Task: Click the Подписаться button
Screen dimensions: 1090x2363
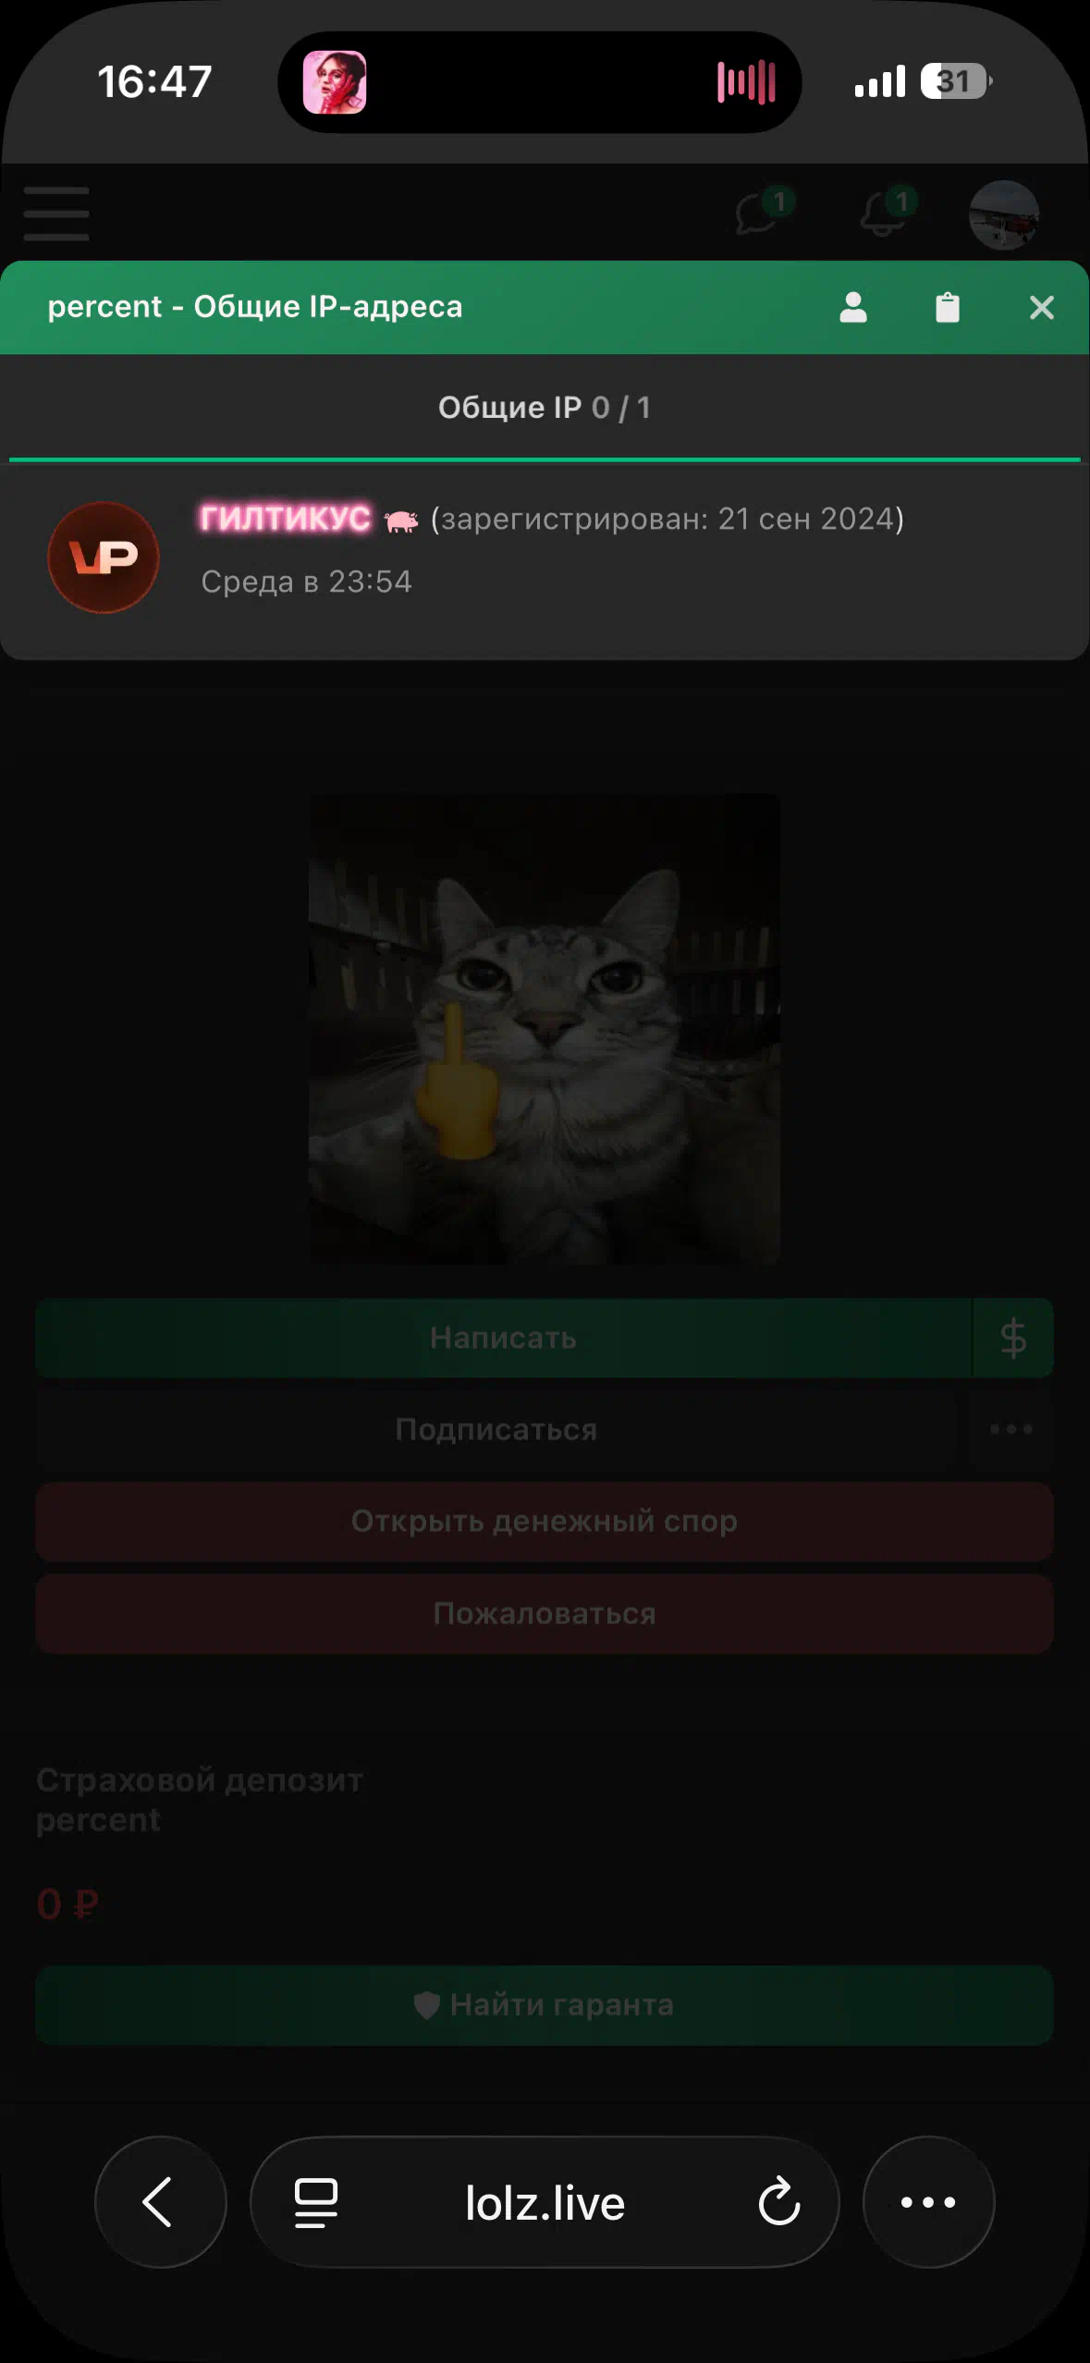Action: point(496,1429)
